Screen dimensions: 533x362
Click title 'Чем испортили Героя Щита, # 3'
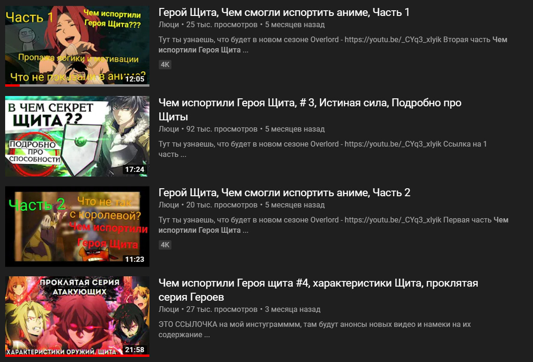(310, 110)
